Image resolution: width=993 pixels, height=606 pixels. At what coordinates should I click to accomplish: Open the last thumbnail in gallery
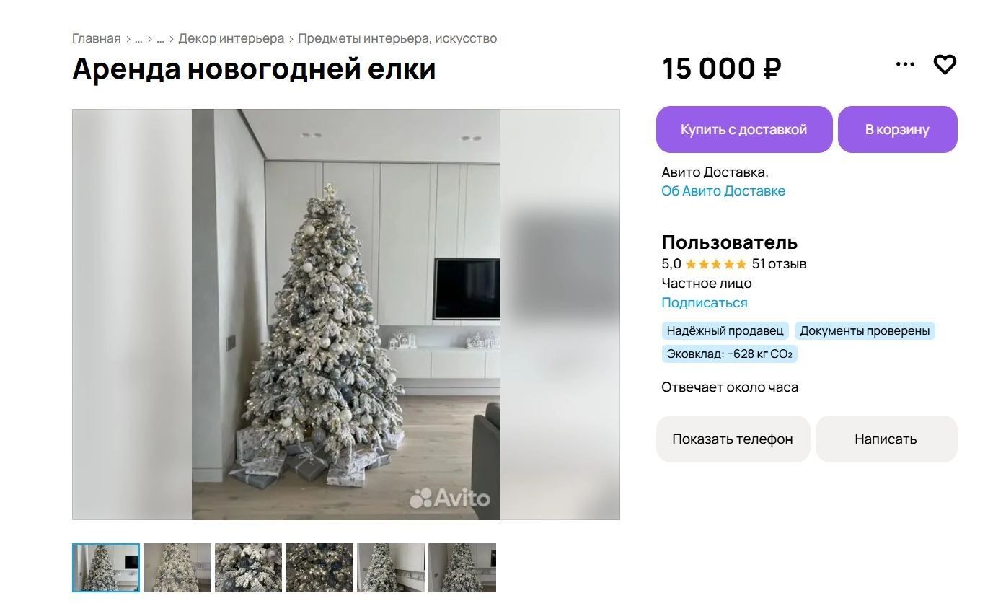point(462,568)
